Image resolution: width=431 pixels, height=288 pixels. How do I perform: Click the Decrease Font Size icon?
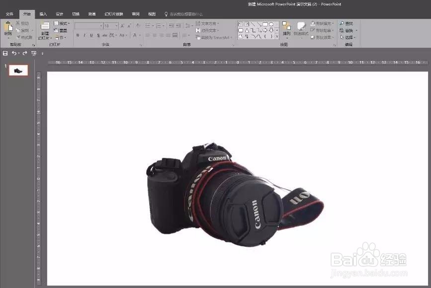[129, 26]
